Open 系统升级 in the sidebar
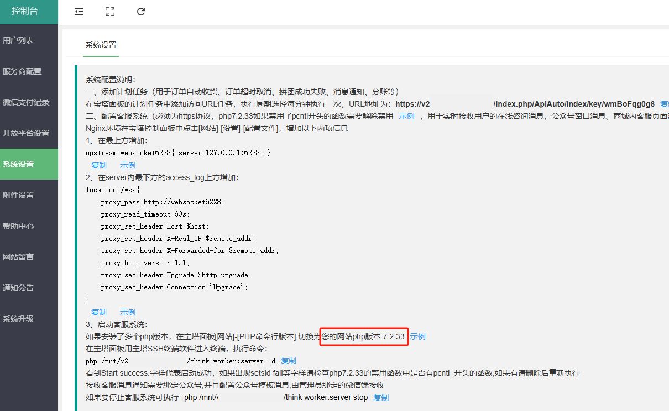 [18, 319]
